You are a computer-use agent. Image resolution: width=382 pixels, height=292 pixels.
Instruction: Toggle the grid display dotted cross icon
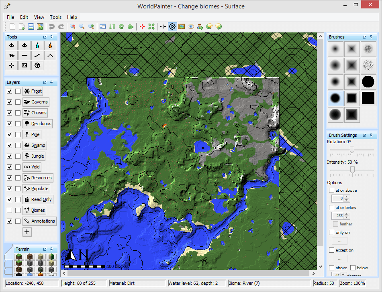pos(163,26)
